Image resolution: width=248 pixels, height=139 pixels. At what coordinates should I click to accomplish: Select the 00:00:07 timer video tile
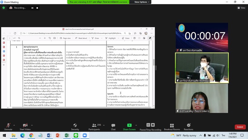pyautogui.click(x=202, y=37)
